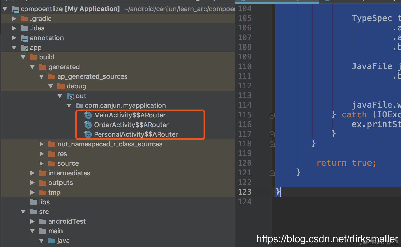401x247 pixels.
Task: Click the build folder icon
Action: pyautogui.click(x=34, y=57)
